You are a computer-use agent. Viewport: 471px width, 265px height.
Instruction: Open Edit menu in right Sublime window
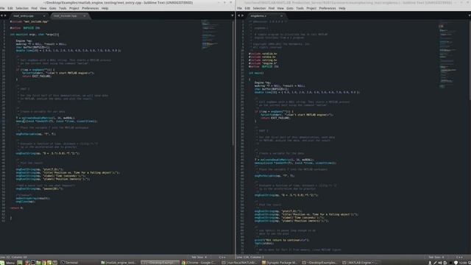click(247, 8)
